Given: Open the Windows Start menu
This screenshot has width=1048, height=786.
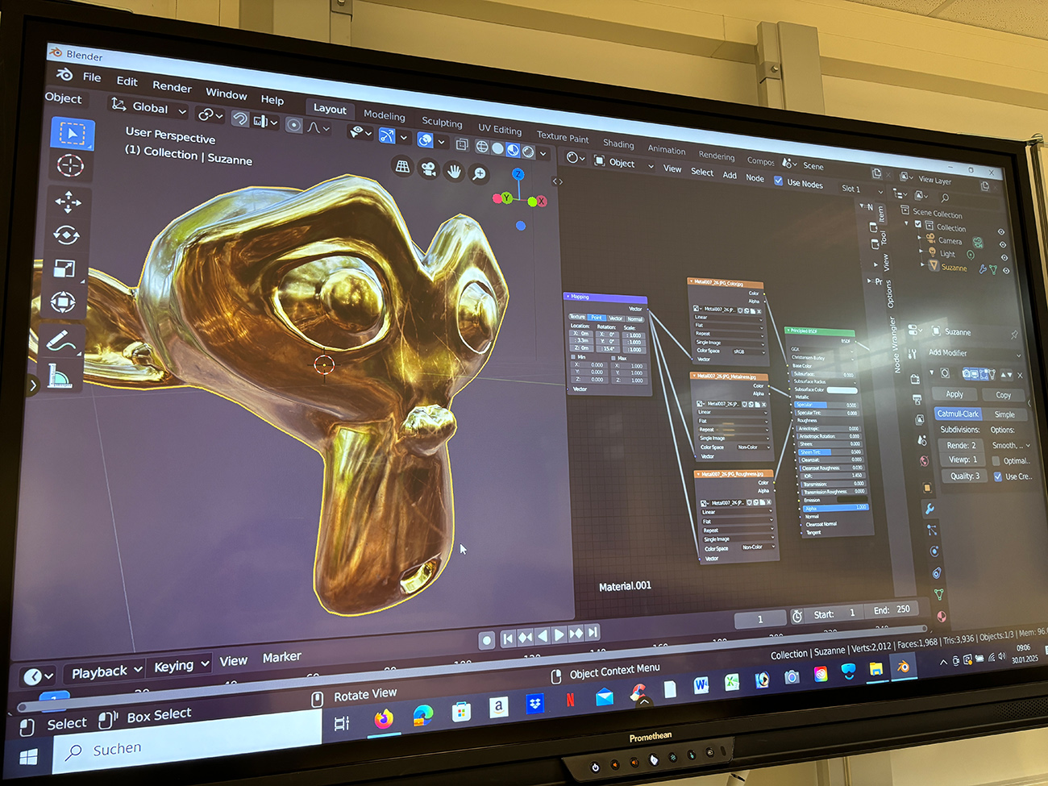Looking at the screenshot, I should coord(28,758).
